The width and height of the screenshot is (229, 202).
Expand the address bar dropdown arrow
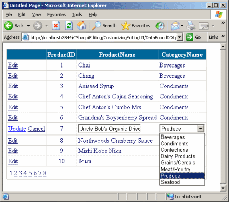pos(180,37)
